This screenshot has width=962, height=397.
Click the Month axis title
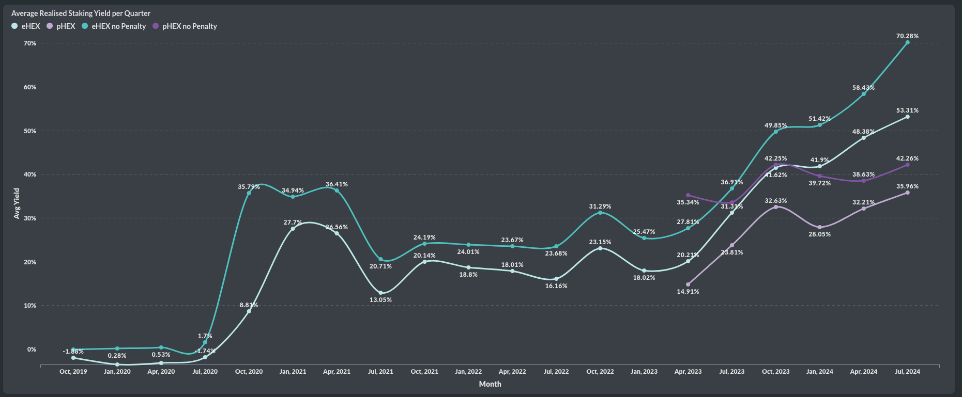point(490,384)
